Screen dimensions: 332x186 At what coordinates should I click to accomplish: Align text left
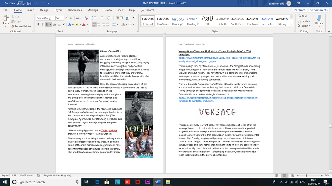94,24
